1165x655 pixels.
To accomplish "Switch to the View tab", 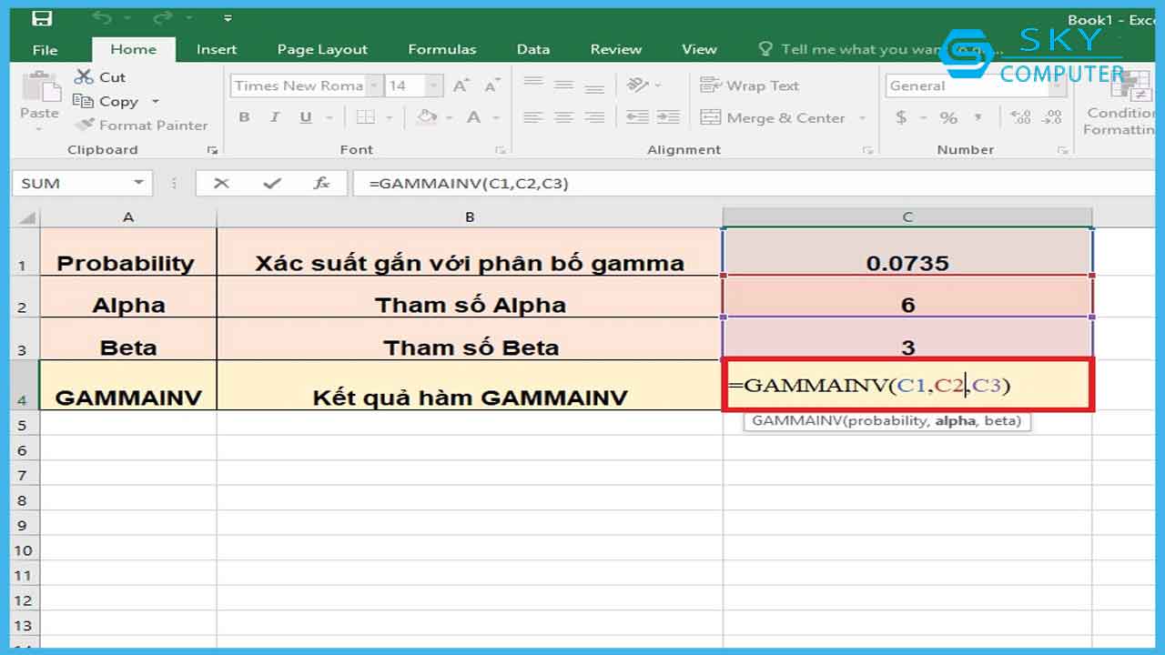I will 699,49.
